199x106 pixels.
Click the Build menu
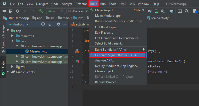94,4
